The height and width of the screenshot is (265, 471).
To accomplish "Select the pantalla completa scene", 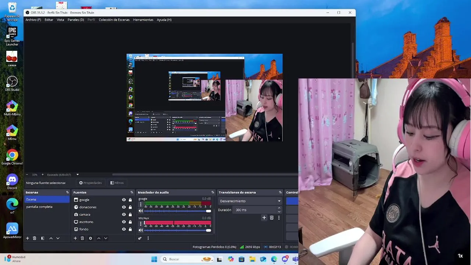I will pyautogui.click(x=47, y=207).
